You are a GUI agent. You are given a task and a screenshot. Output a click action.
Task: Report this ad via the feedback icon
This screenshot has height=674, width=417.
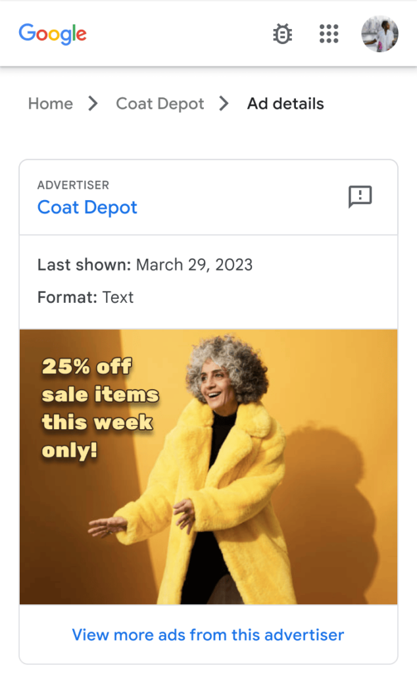[360, 196]
